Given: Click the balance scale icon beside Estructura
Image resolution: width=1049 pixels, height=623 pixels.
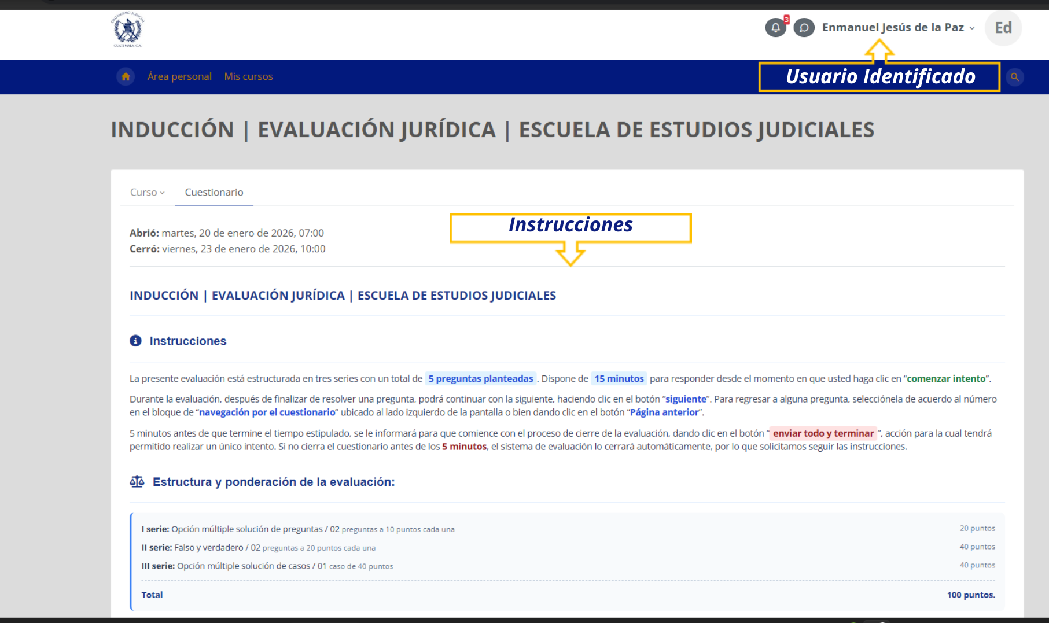Looking at the screenshot, I should tap(137, 482).
